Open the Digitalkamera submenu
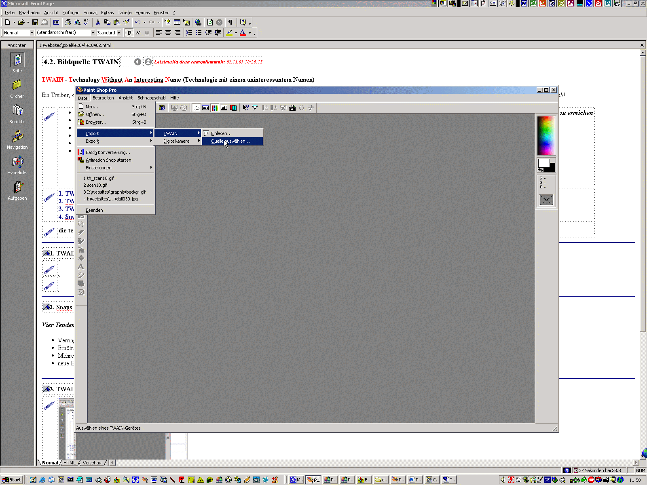Viewport: 647px width, 485px height. click(178, 141)
